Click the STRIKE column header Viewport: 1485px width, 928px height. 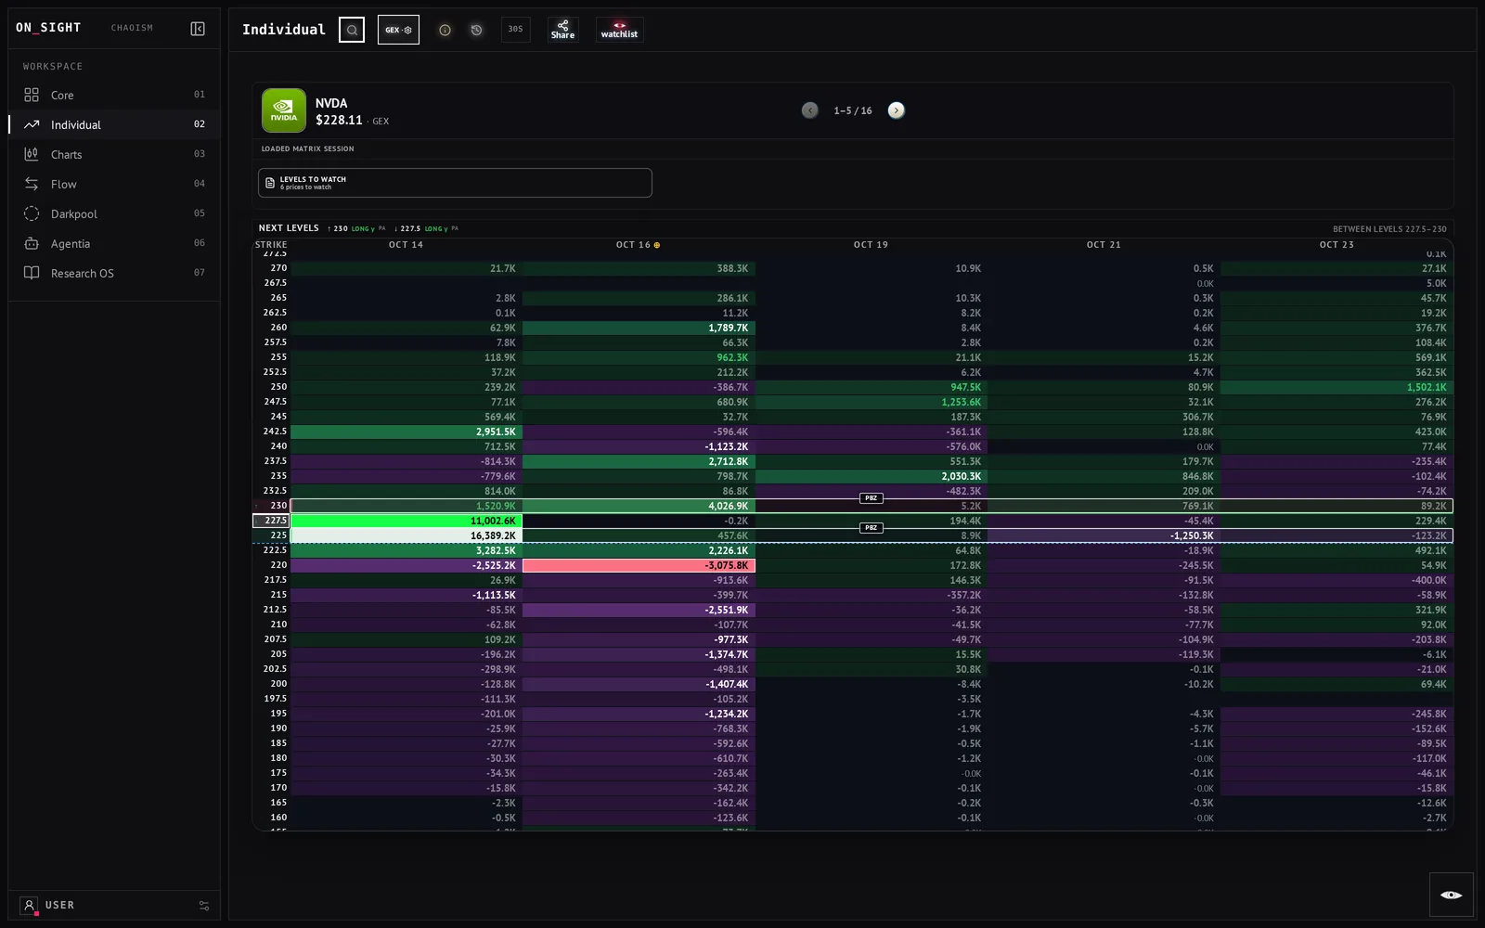pyautogui.click(x=271, y=245)
